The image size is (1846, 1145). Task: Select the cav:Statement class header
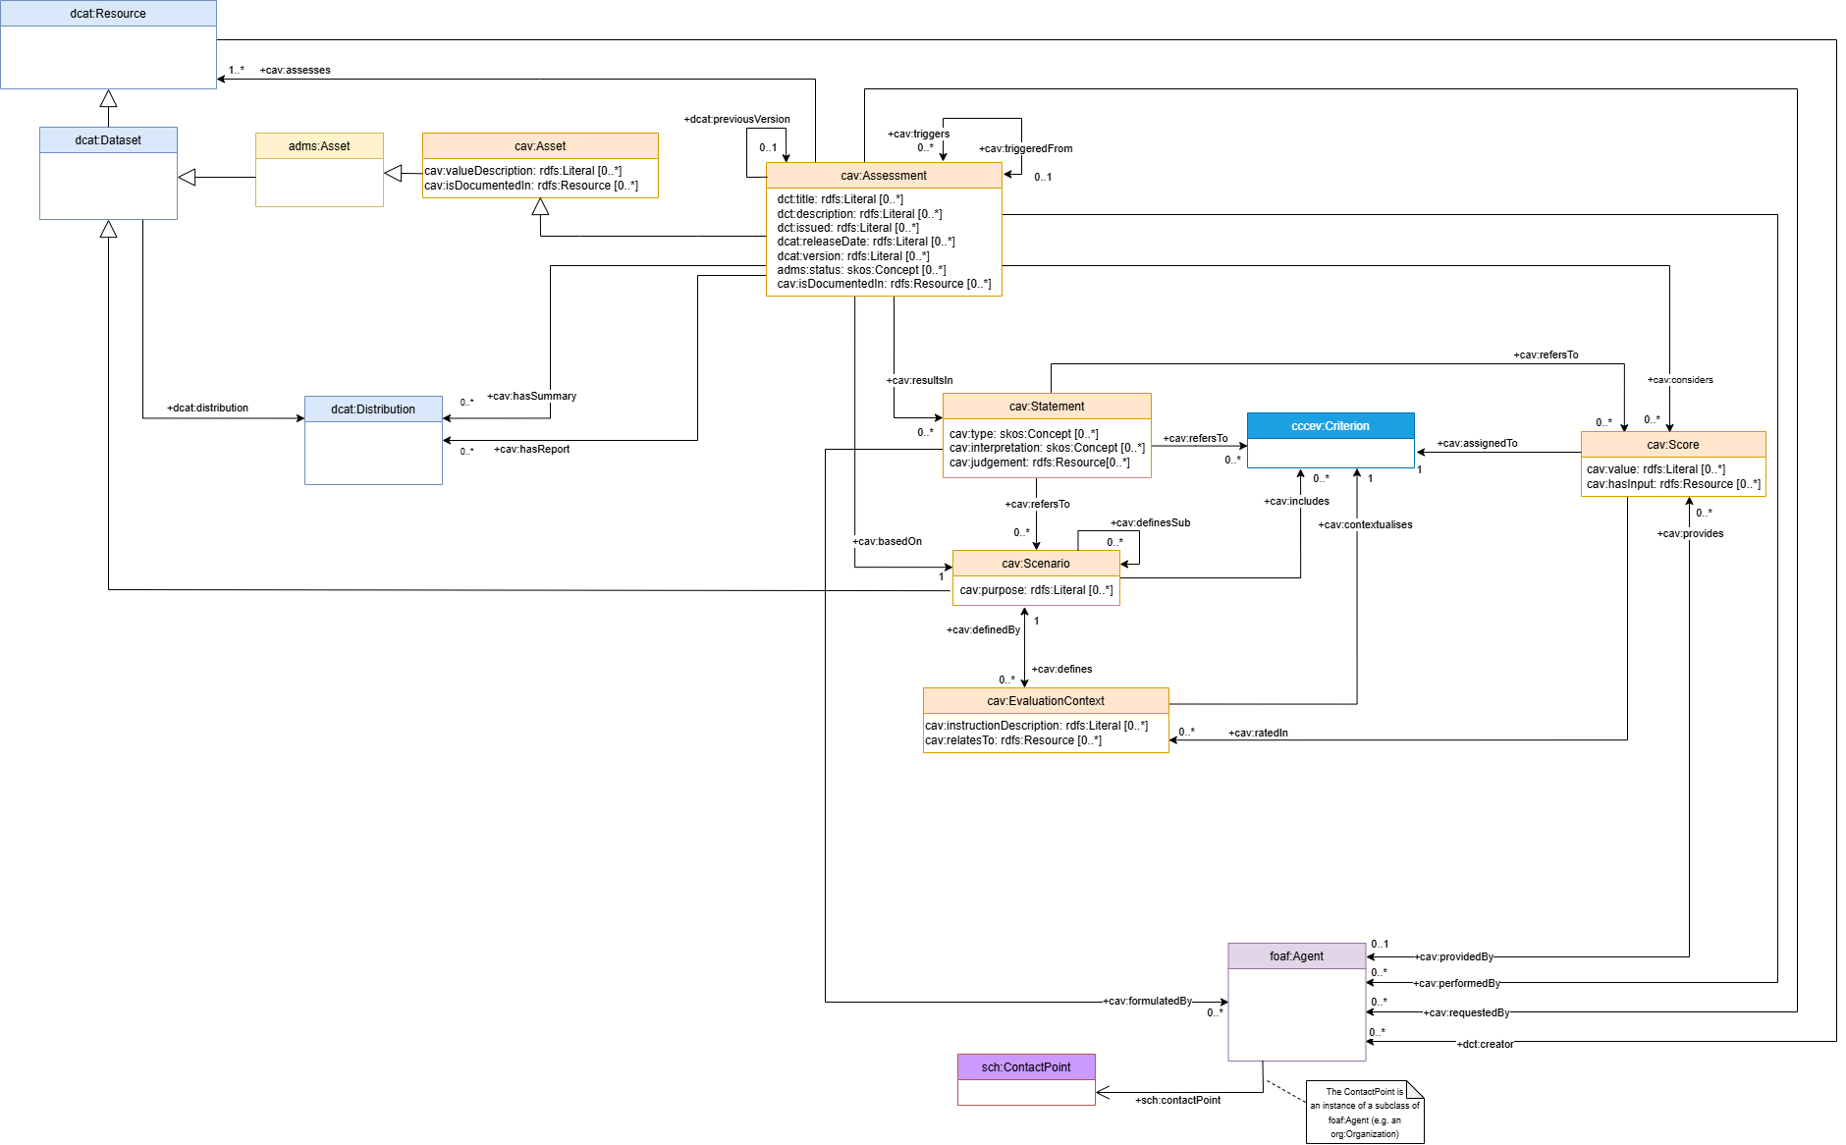click(x=1047, y=407)
